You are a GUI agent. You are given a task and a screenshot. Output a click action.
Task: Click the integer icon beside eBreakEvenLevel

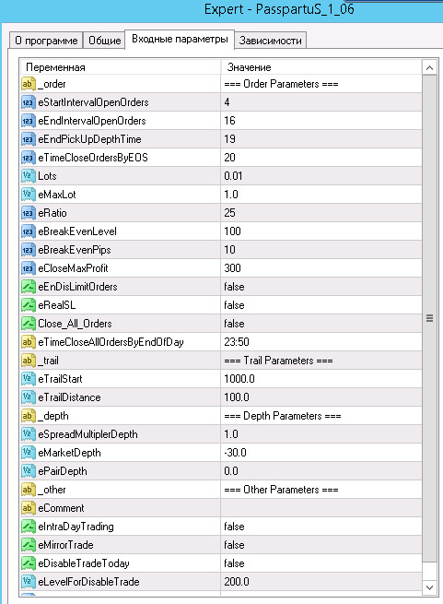pos(29,231)
